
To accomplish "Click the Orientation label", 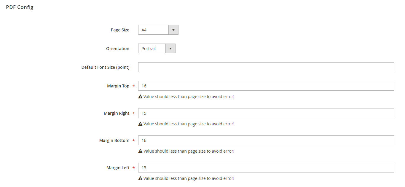I will (x=118, y=49).
